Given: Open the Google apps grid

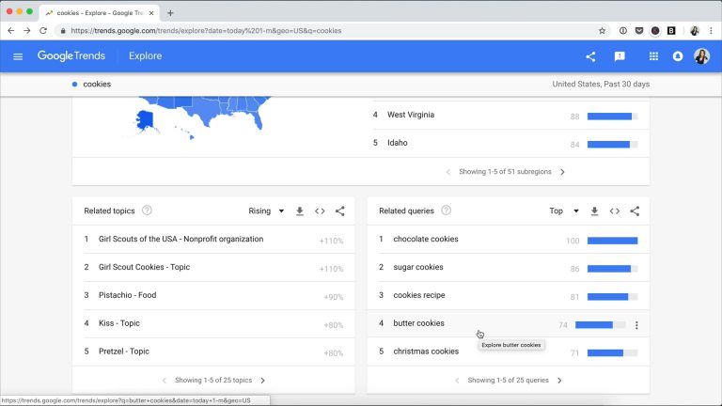Looking at the screenshot, I should [x=653, y=56].
